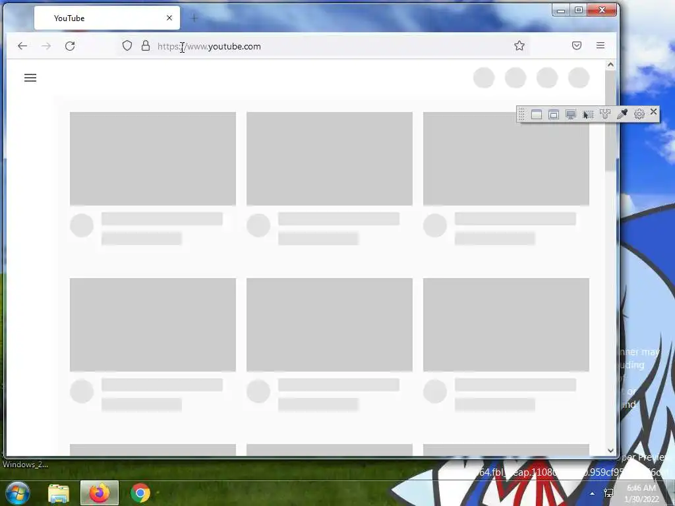Viewport: 675px width, 506px height.
Task: Open the Windows Start menu
Action: [x=18, y=493]
